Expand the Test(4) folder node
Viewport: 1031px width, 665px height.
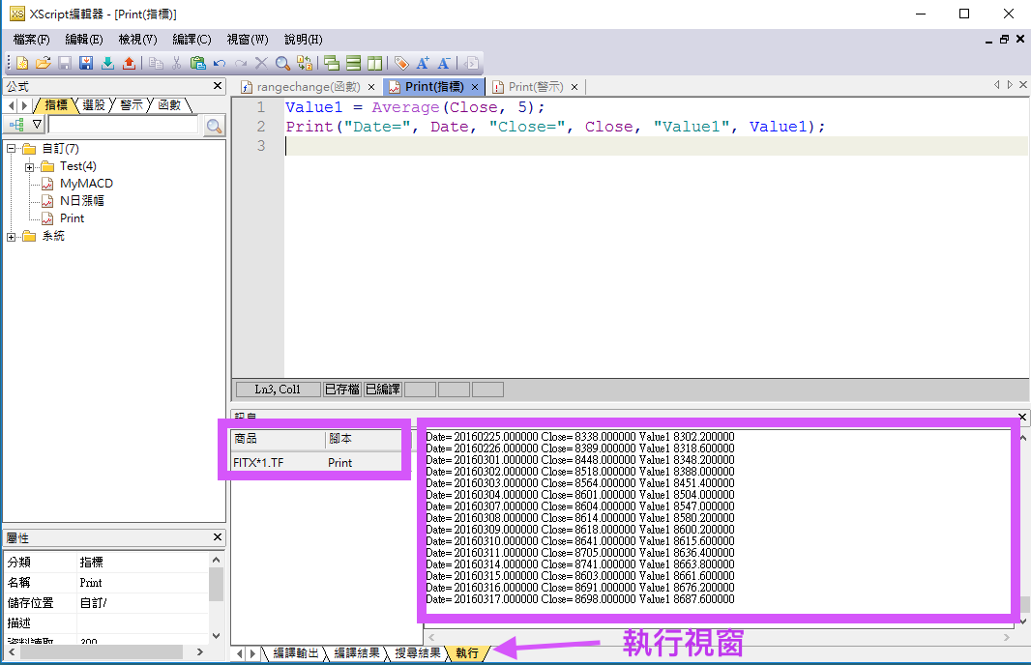[30, 166]
